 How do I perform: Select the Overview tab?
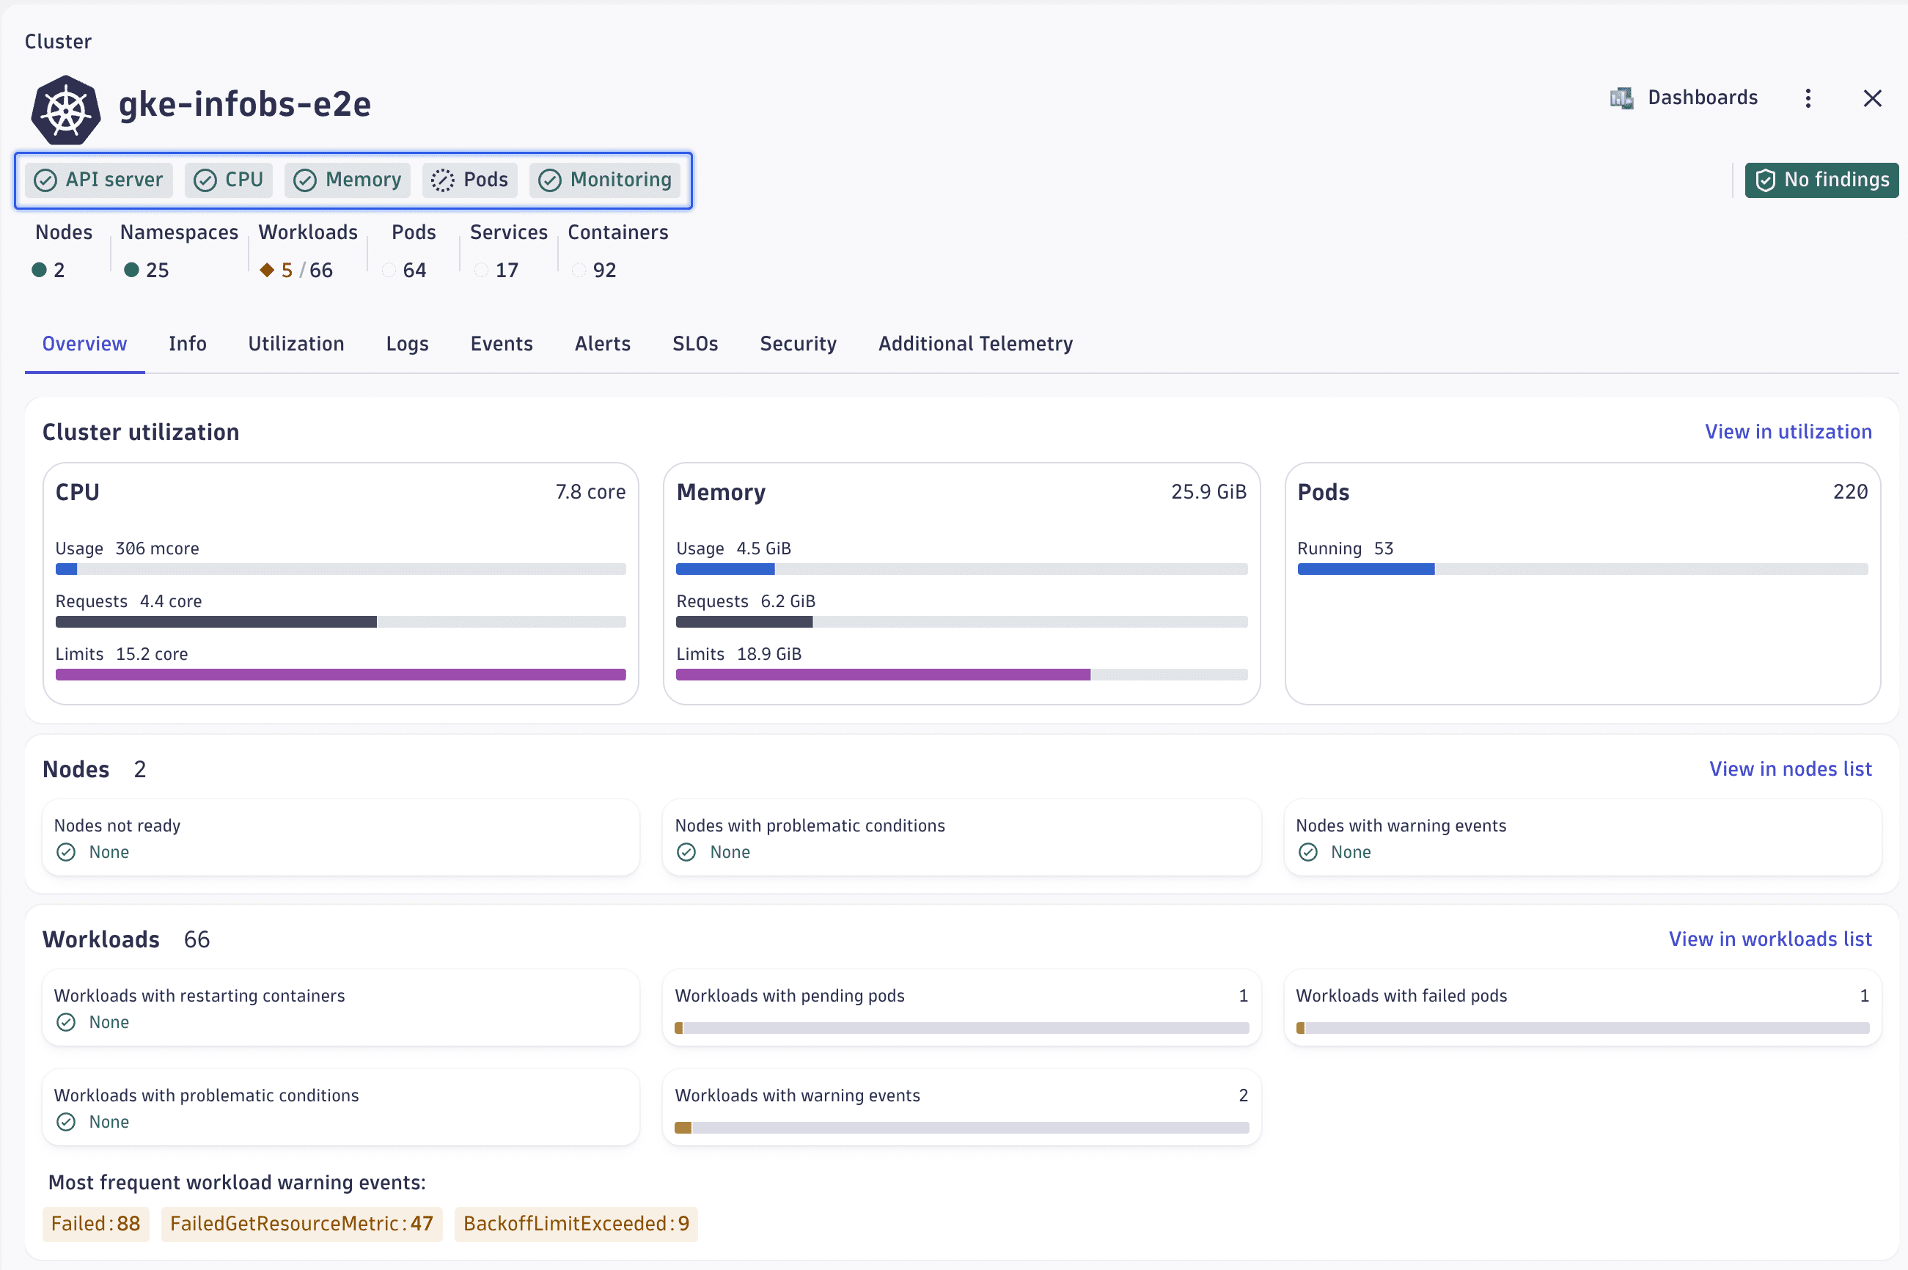[84, 343]
